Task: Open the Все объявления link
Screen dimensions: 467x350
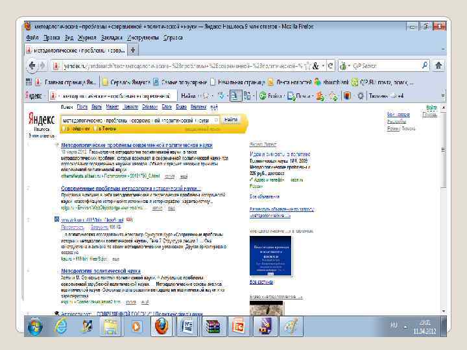Action: click(x=265, y=196)
